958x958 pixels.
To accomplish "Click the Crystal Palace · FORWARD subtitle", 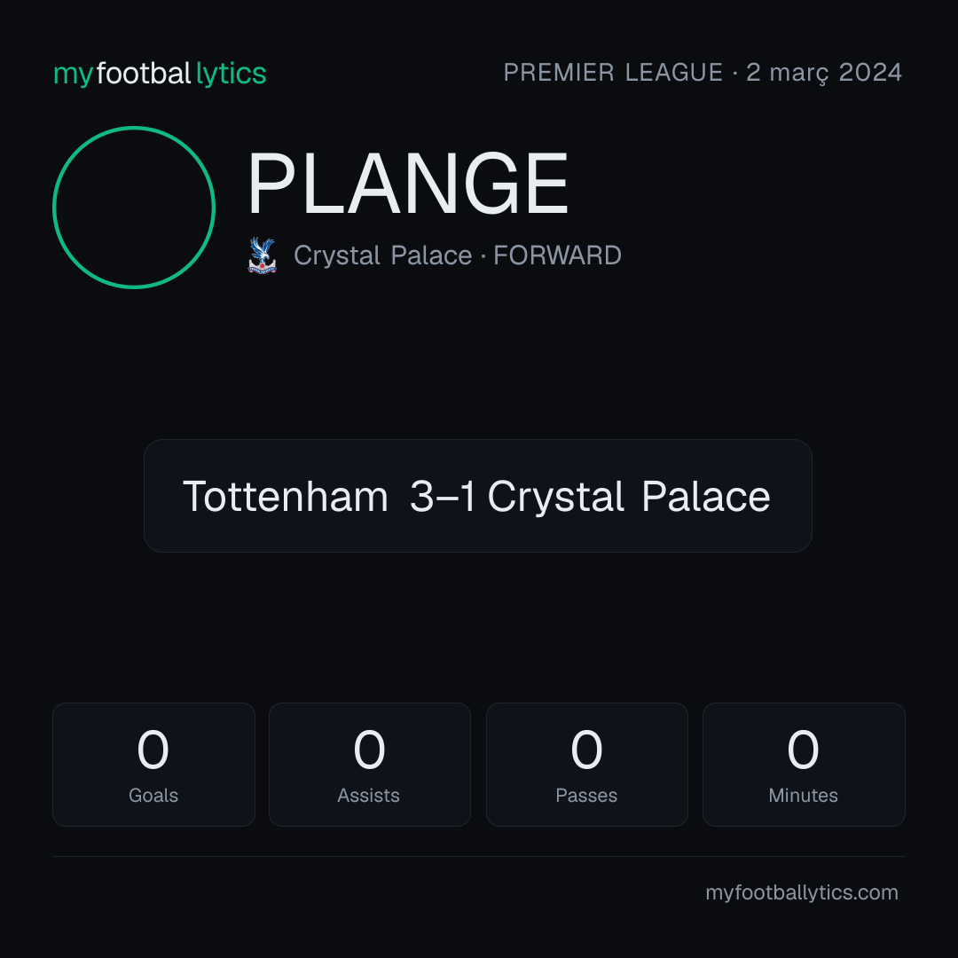I will coord(458,255).
